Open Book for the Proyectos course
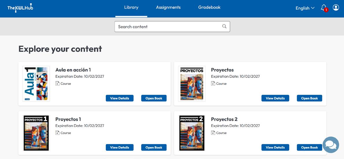The height and width of the screenshot is (159, 344). [309, 98]
